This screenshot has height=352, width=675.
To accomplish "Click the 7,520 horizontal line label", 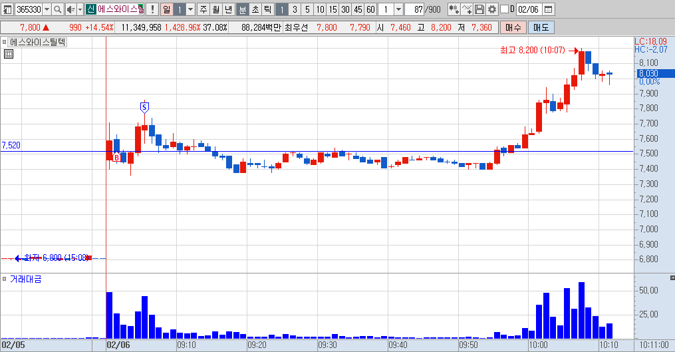I will tap(11, 145).
